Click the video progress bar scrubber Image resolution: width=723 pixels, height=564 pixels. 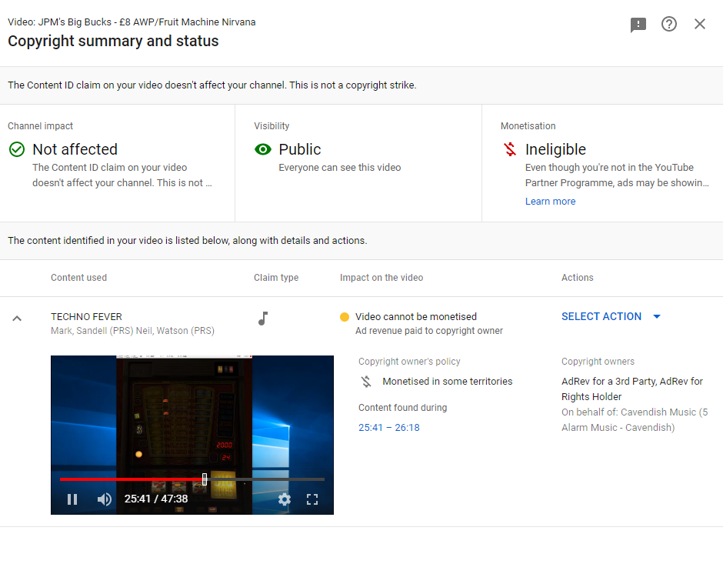pyautogui.click(x=205, y=479)
